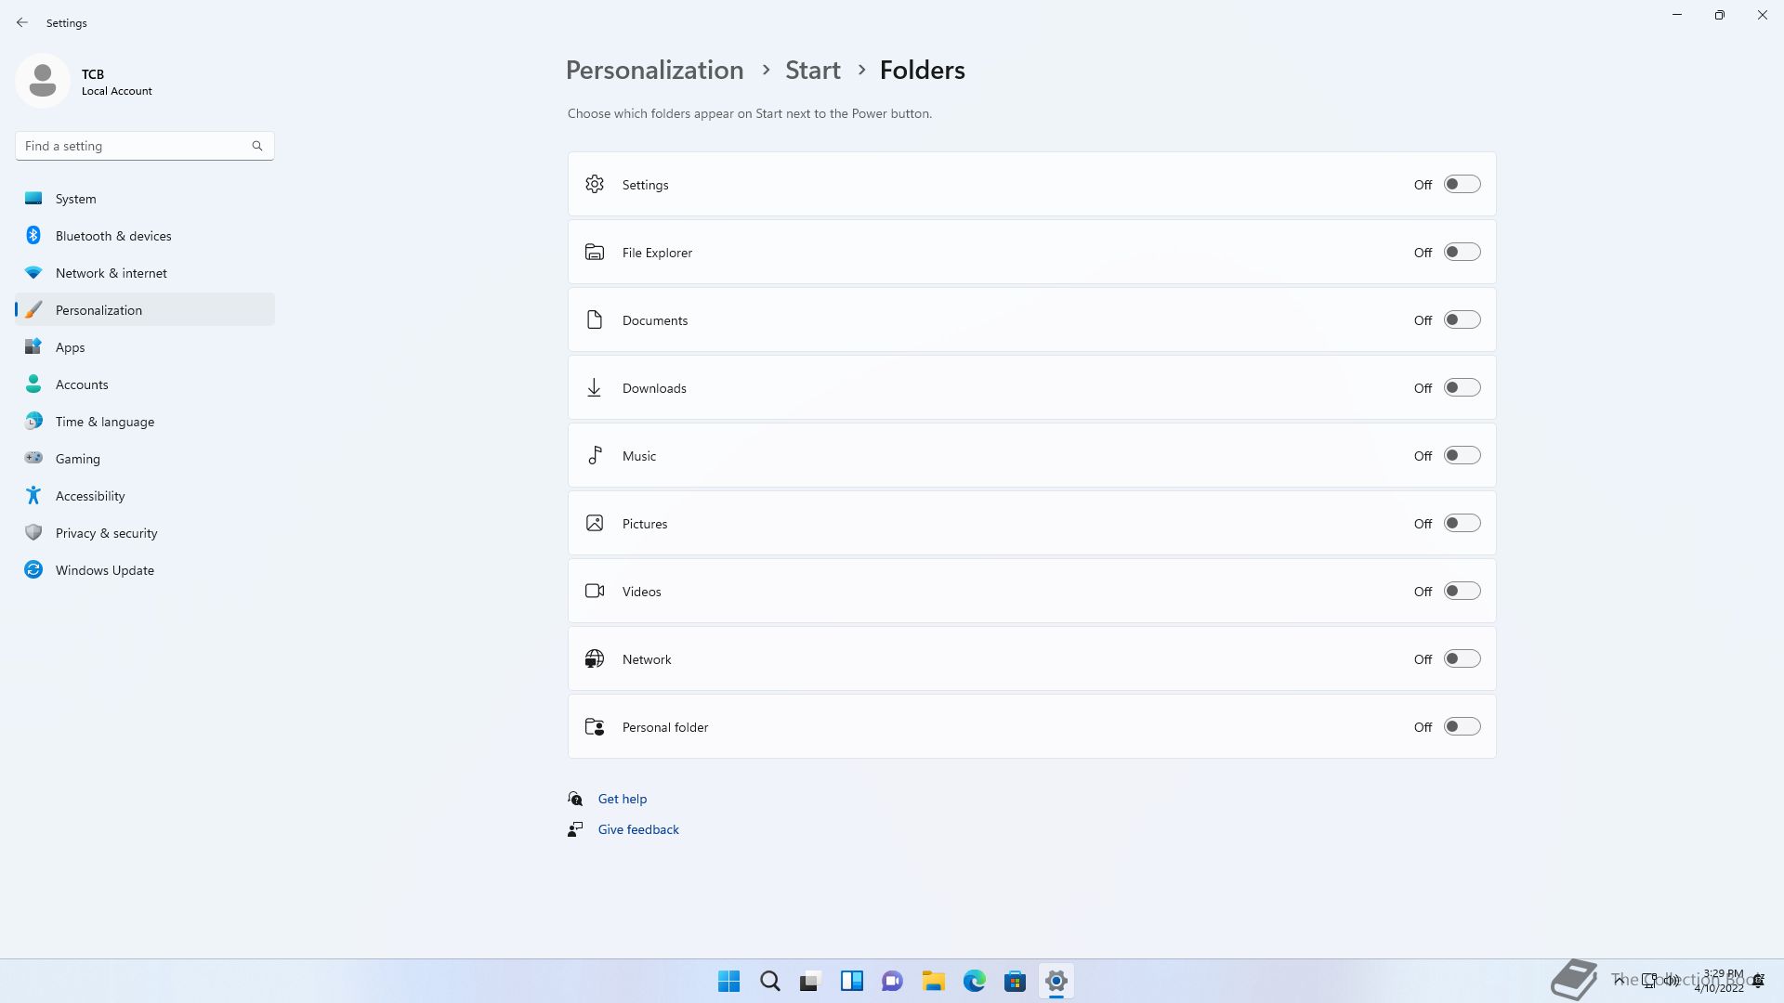1784x1003 pixels.
Task: Click the Settings gear icon in folder list
Action: (595, 184)
